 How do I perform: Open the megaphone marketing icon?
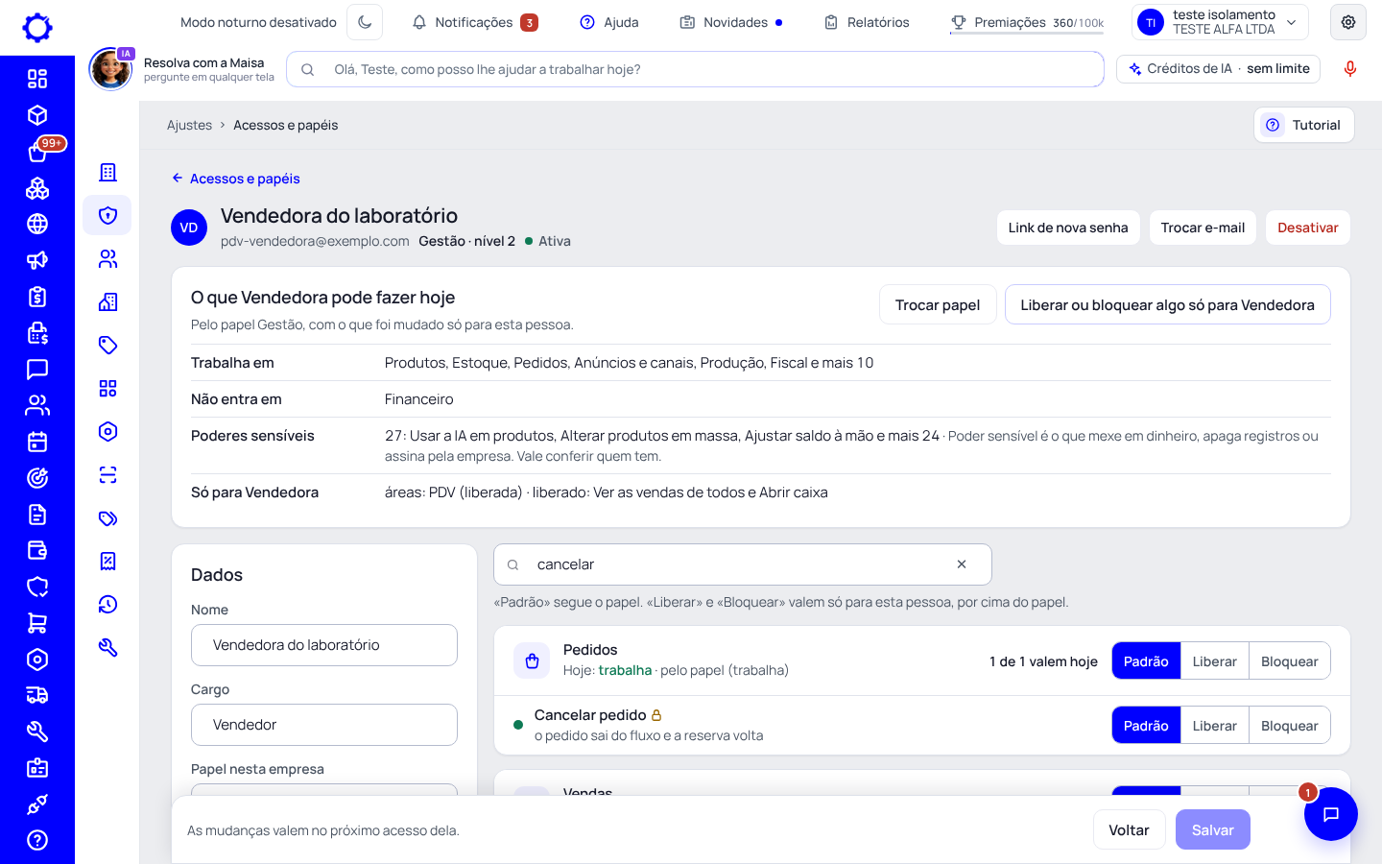[x=37, y=260]
